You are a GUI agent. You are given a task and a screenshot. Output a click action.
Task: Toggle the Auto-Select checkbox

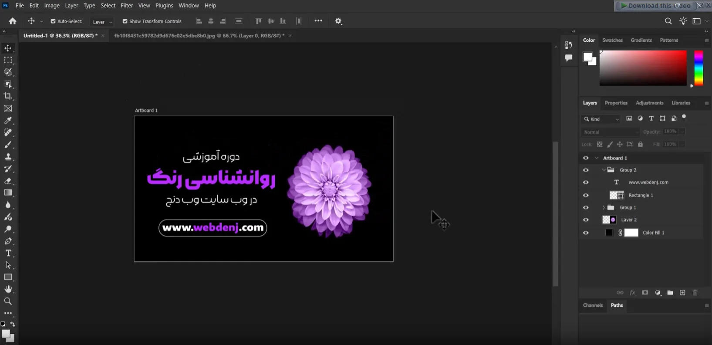point(53,21)
